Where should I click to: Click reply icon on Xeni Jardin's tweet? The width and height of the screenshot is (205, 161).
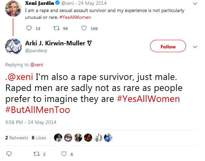click(29, 28)
